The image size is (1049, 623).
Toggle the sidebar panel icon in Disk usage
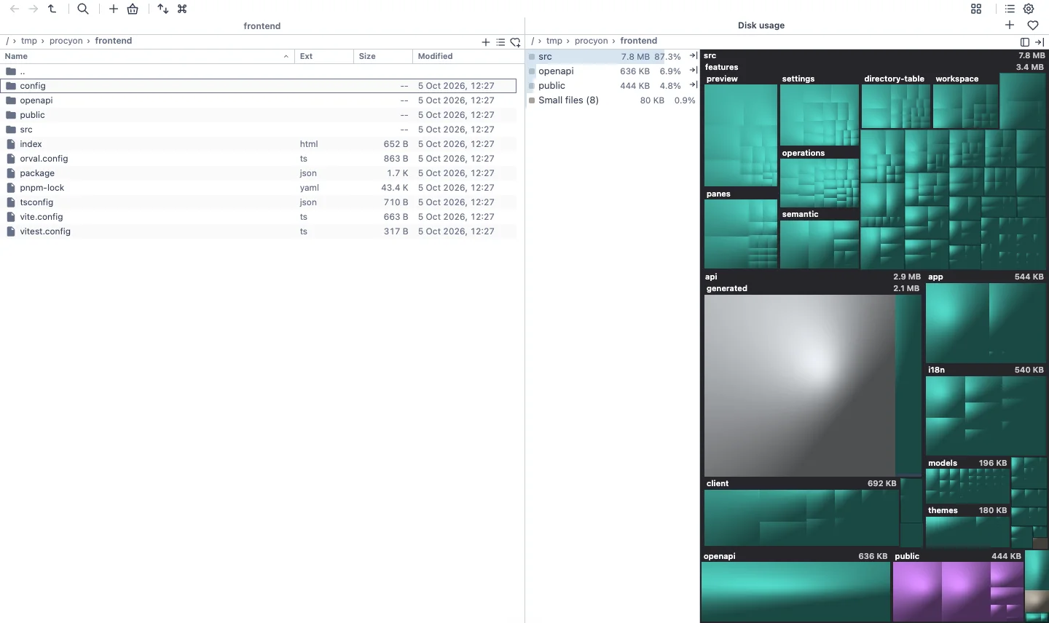tap(1025, 42)
